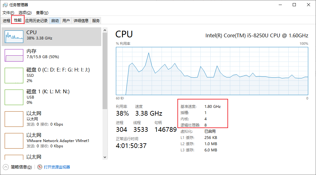
Task: Click the 打开资源监视器 link
Action: tap(57, 167)
